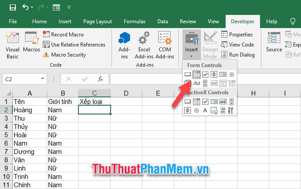Insert a Form Control List Box
The height and width of the screenshot is (189, 301).
[x=223, y=75]
